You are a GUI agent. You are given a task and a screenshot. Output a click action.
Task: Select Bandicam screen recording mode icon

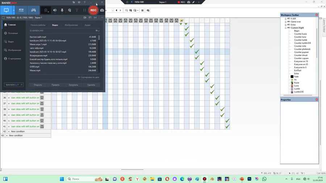6,10
